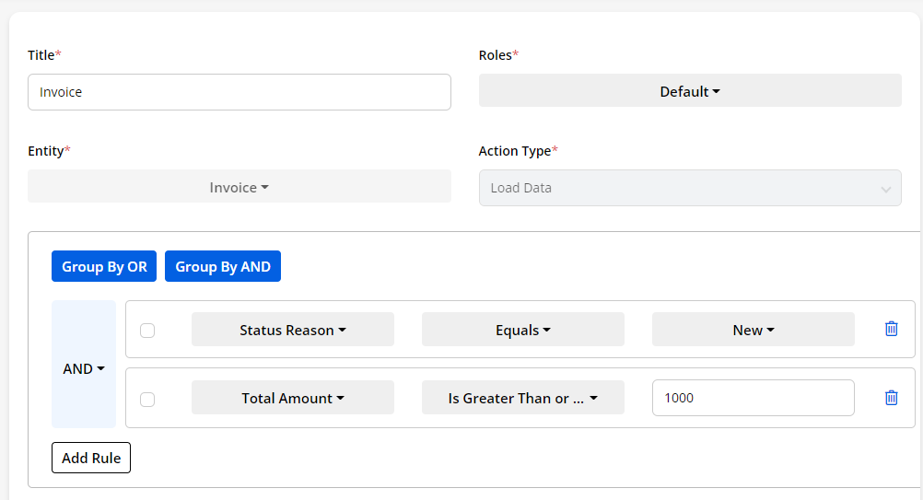The height and width of the screenshot is (500, 923).
Task: Select the Total Amount field dropdown
Action: tap(292, 398)
